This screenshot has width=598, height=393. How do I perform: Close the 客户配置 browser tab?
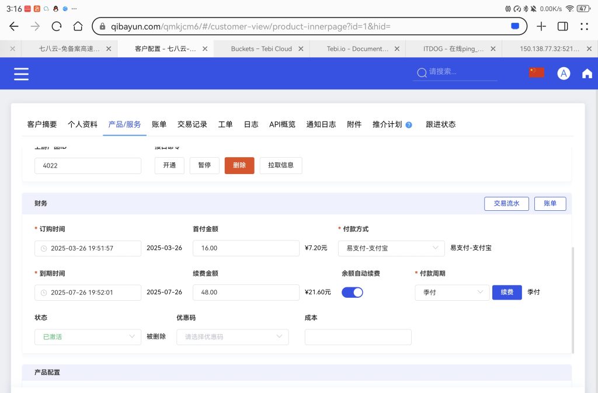tap(205, 49)
